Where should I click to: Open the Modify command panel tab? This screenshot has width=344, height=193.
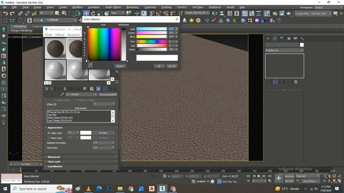tap(275, 39)
